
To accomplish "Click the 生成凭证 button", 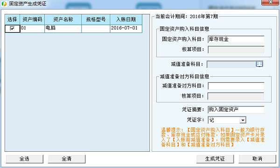I will [x=215, y=159].
